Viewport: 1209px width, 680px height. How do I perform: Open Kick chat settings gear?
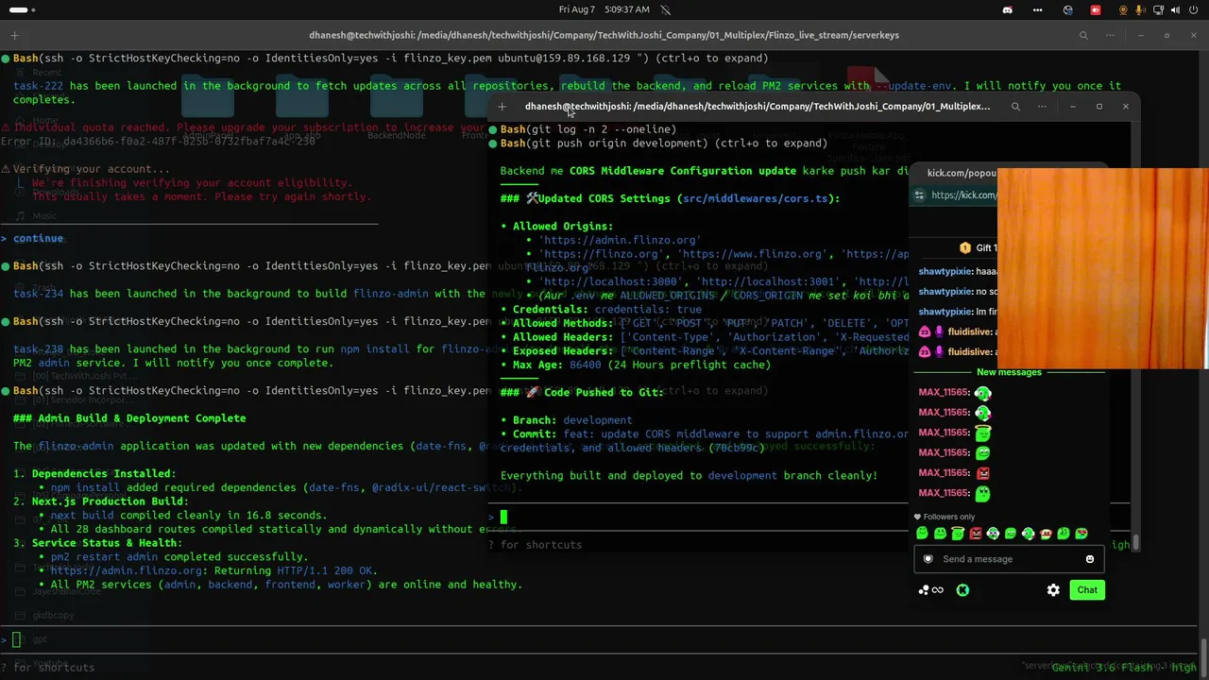coord(1053,590)
